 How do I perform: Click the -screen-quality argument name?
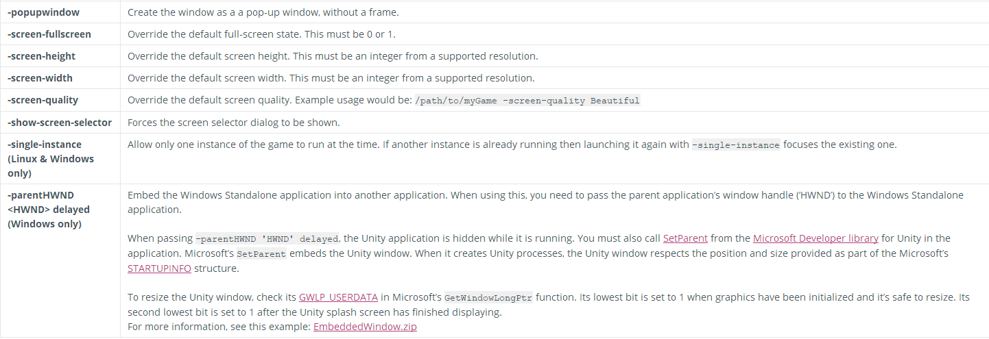click(x=43, y=100)
